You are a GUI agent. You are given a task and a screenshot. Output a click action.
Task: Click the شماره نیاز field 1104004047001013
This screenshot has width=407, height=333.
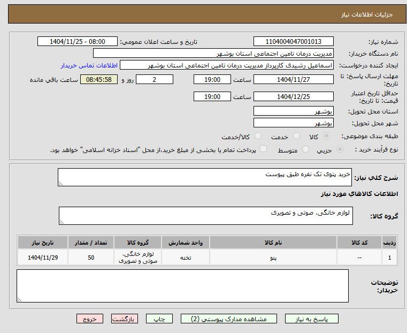tap(294, 42)
